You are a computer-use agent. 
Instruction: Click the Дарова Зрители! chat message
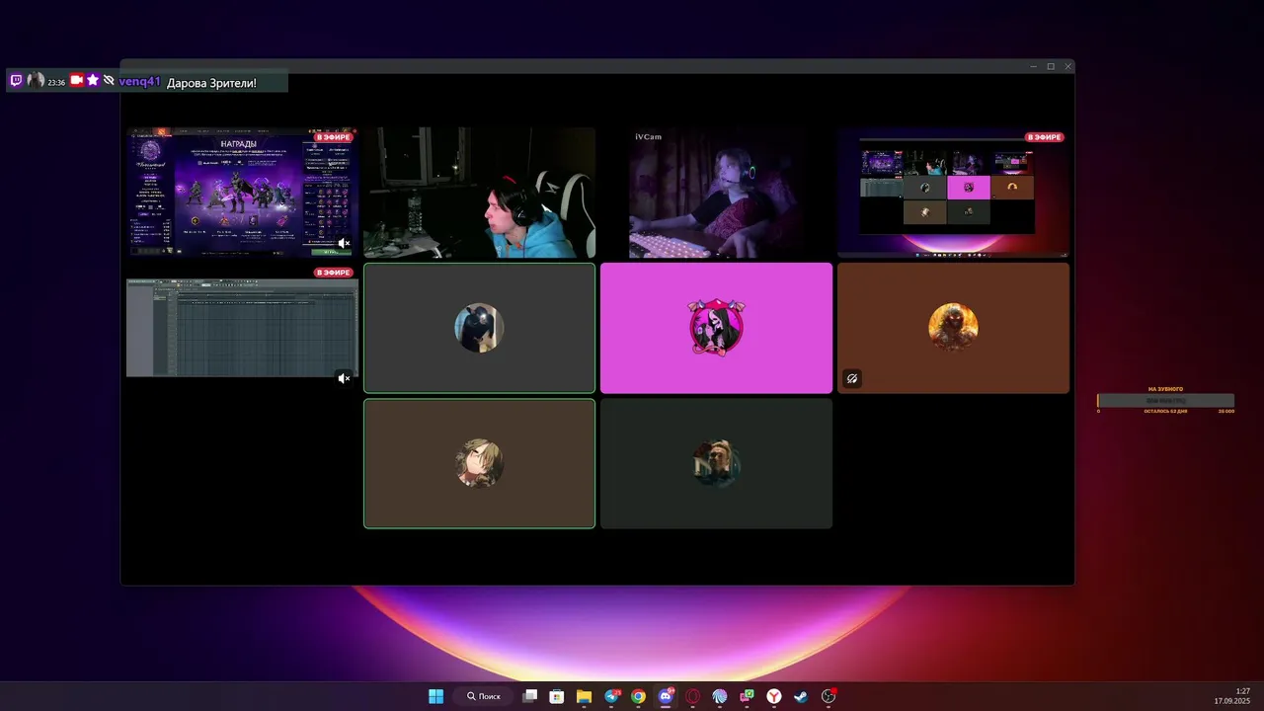point(211,83)
